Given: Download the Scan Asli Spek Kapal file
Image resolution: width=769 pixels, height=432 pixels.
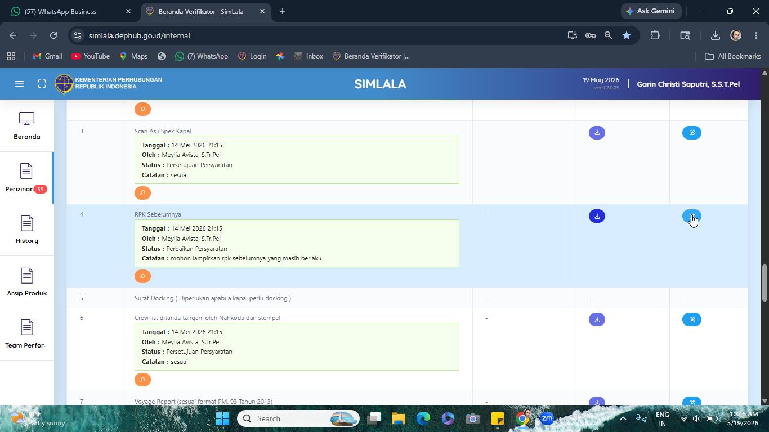Looking at the screenshot, I should pos(597,133).
